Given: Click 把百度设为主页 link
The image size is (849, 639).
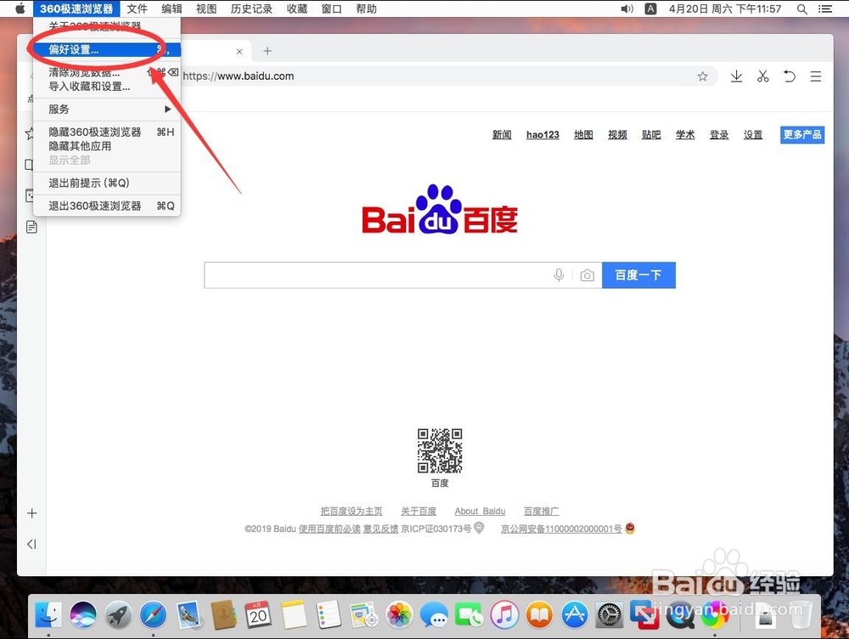Looking at the screenshot, I should tap(351, 511).
